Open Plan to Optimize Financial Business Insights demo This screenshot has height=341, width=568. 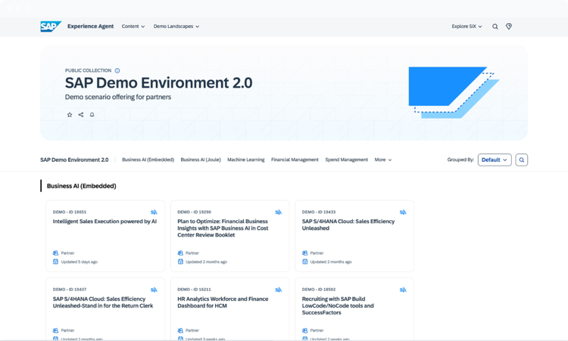[x=223, y=228]
